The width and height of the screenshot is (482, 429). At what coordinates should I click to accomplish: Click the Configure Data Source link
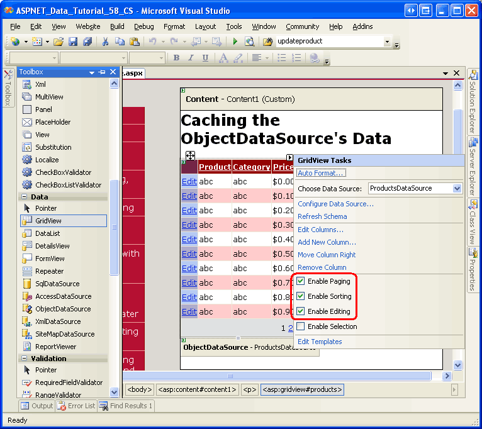(x=335, y=204)
